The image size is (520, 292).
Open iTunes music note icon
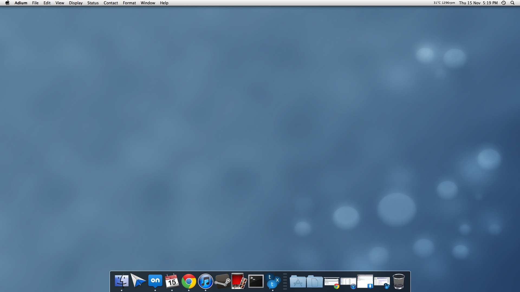(206, 281)
